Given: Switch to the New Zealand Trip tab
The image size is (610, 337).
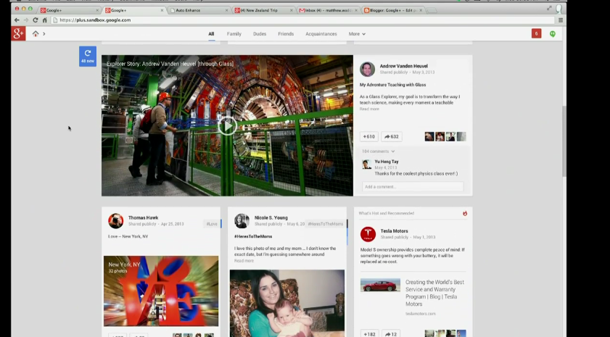Looking at the screenshot, I should point(263,10).
